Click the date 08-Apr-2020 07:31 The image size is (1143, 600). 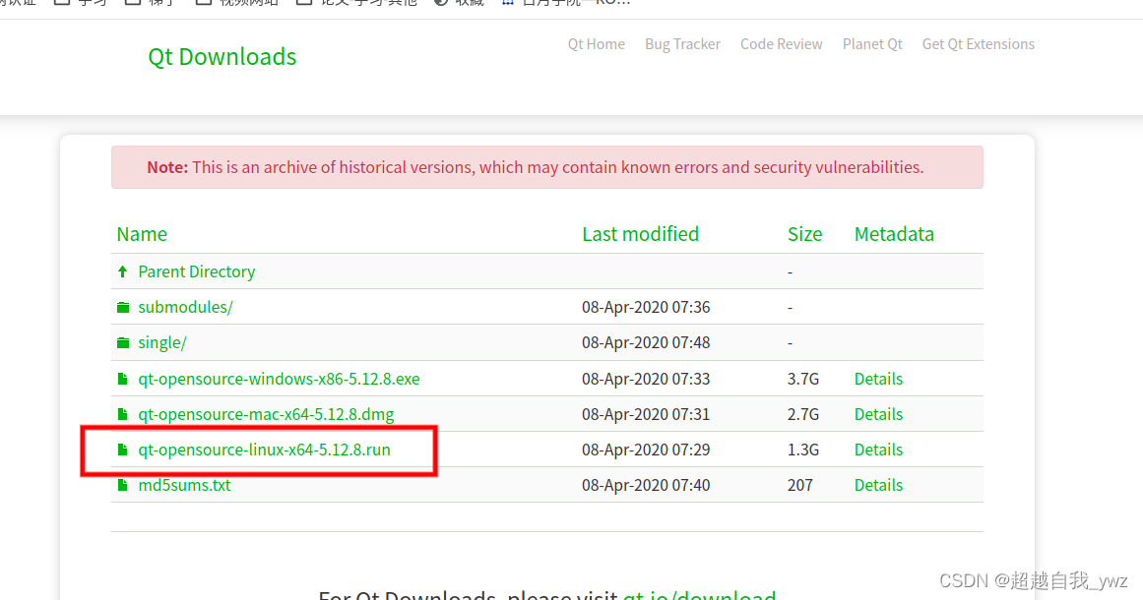coord(646,414)
